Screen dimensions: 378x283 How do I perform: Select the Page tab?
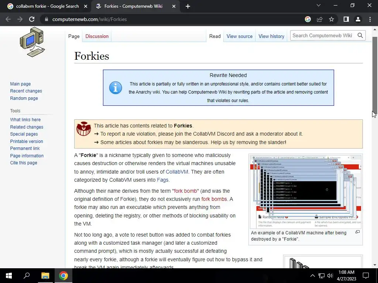pyautogui.click(x=74, y=36)
